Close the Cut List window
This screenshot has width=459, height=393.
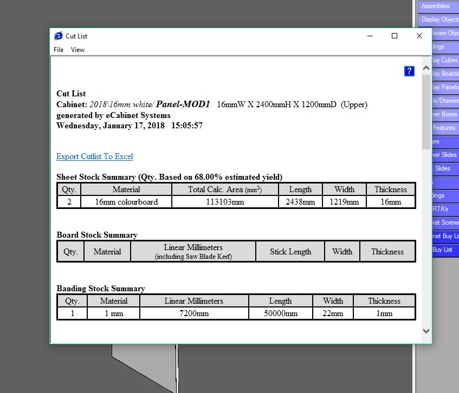[419, 36]
